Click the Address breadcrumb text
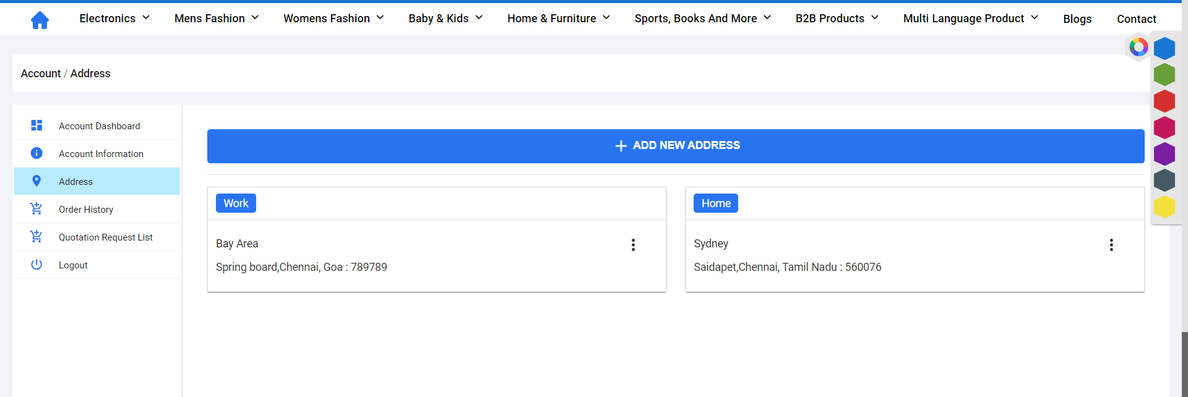 click(x=90, y=74)
